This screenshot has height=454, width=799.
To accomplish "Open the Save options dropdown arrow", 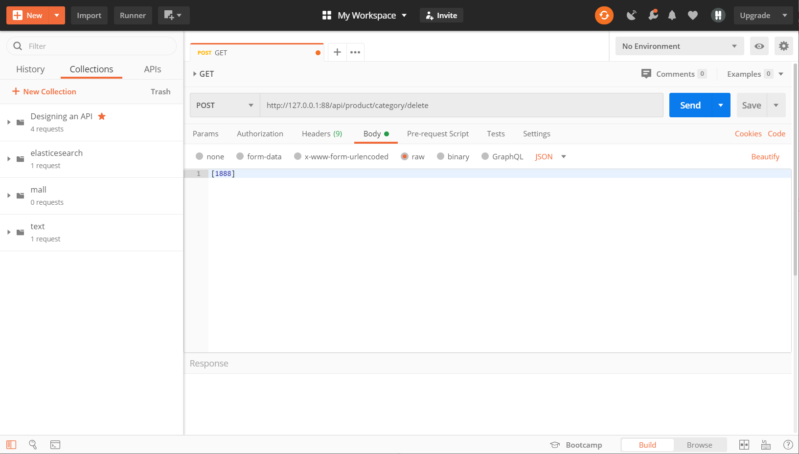I will (x=776, y=105).
